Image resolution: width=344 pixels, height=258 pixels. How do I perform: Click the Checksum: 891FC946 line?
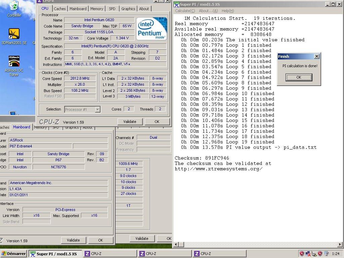coord(202,158)
